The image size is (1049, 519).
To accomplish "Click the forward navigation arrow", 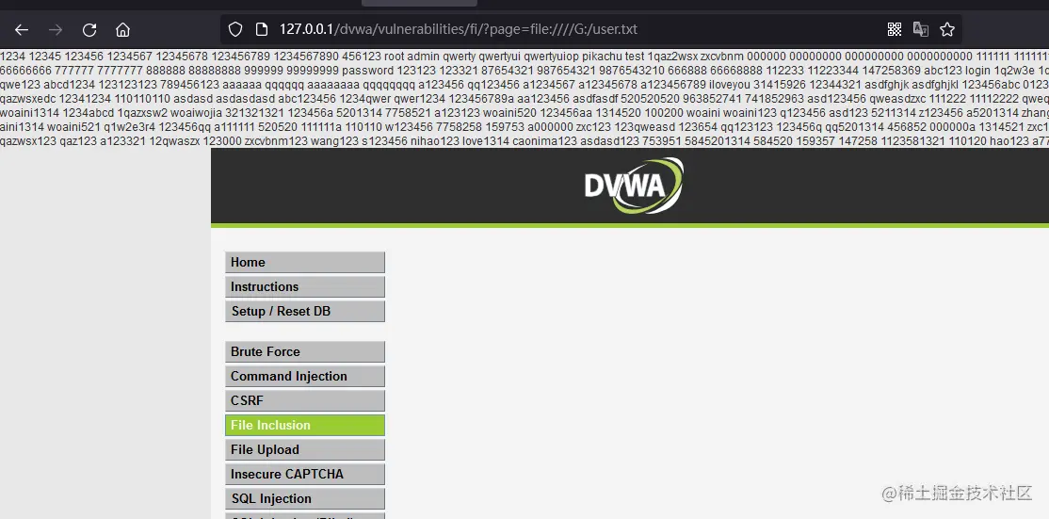I will pyautogui.click(x=56, y=29).
